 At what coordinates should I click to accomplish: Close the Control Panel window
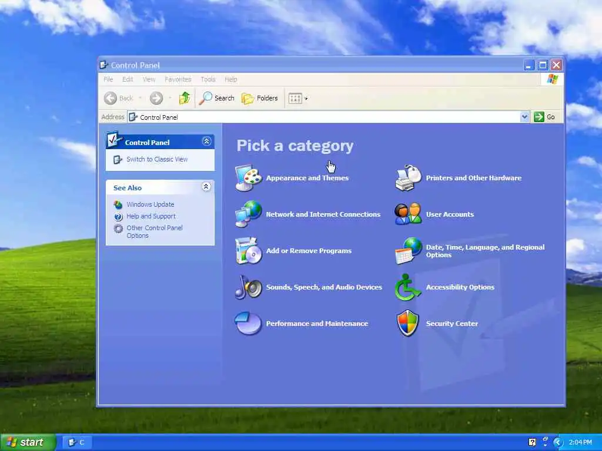tap(556, 65)
